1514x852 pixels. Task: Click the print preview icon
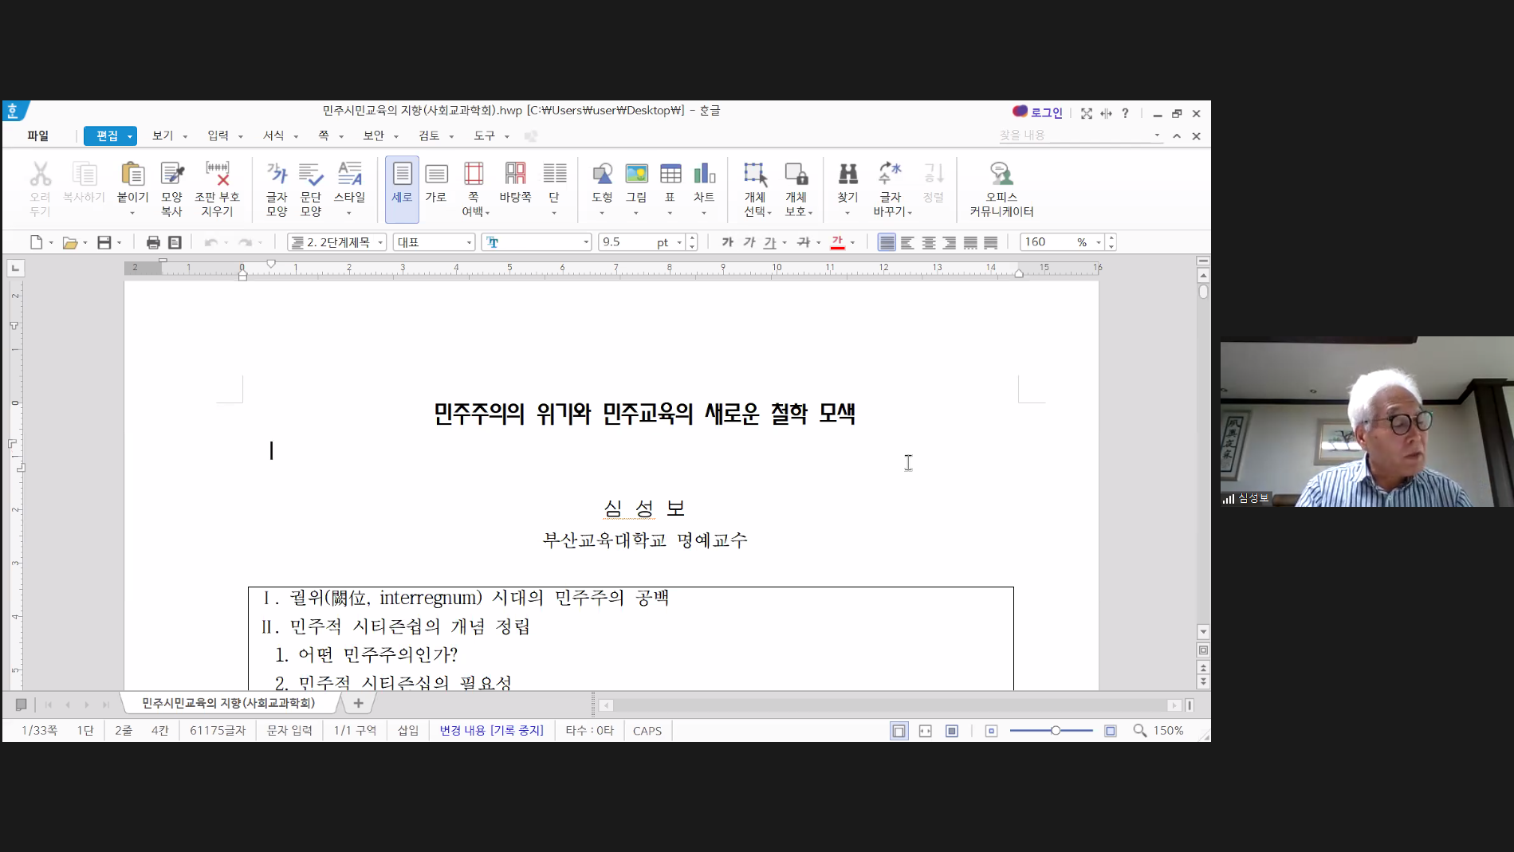coord(175,242)
